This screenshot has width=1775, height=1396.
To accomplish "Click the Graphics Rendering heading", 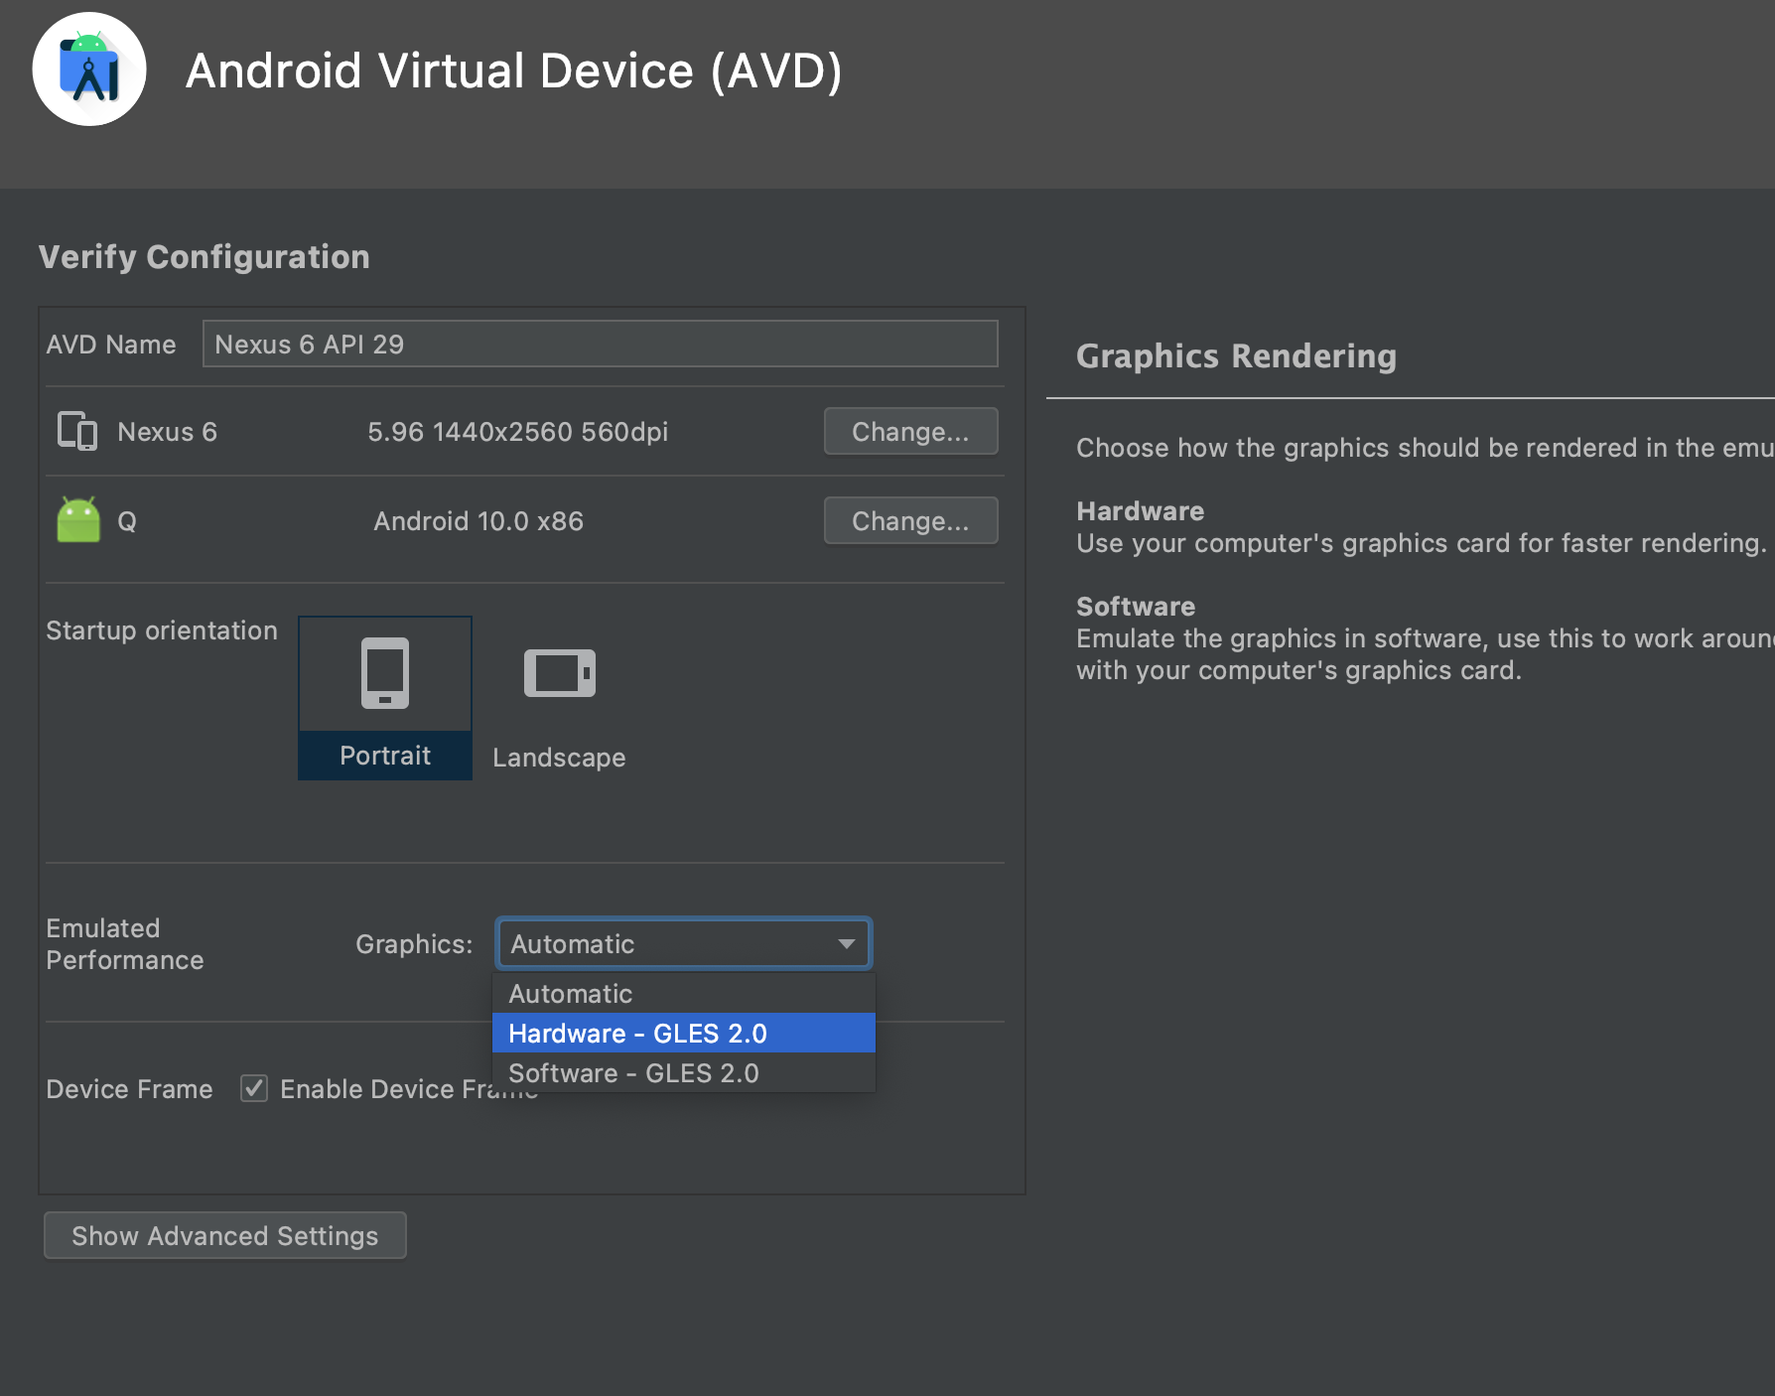I will point(1236,355).
